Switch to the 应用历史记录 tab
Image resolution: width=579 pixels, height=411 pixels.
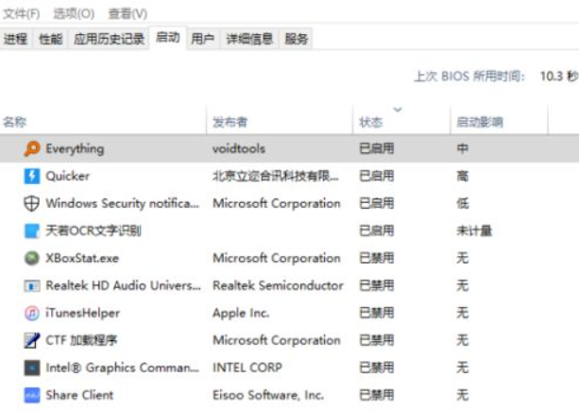pos(109,39)
